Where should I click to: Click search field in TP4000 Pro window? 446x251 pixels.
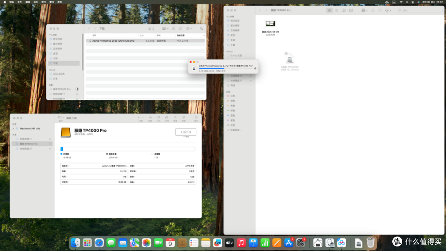(420, 10)
